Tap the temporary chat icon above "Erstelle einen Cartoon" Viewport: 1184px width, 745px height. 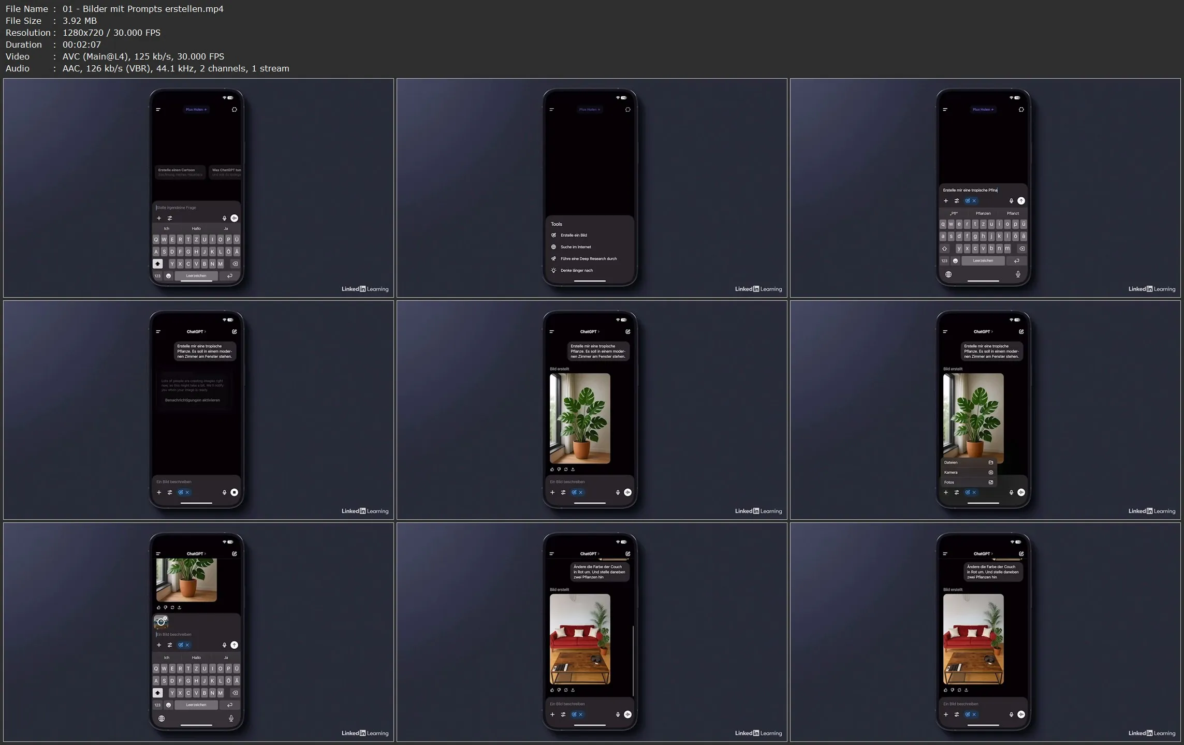click(235, 110)
